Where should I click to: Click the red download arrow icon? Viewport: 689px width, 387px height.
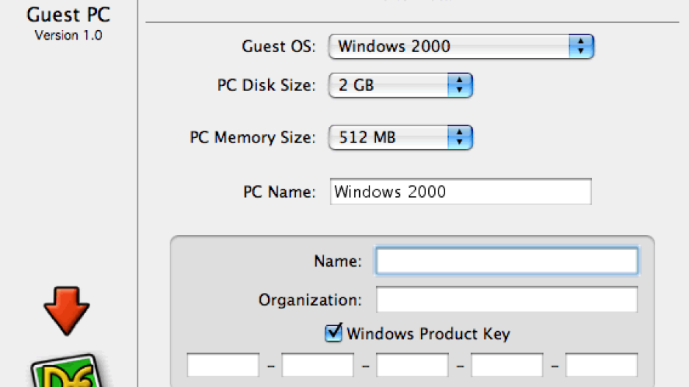[67, 311]
